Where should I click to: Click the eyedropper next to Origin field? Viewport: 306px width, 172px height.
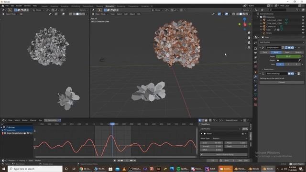tap(300, 60)
